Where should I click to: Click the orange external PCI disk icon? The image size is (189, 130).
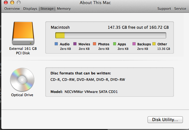(23, 33)
